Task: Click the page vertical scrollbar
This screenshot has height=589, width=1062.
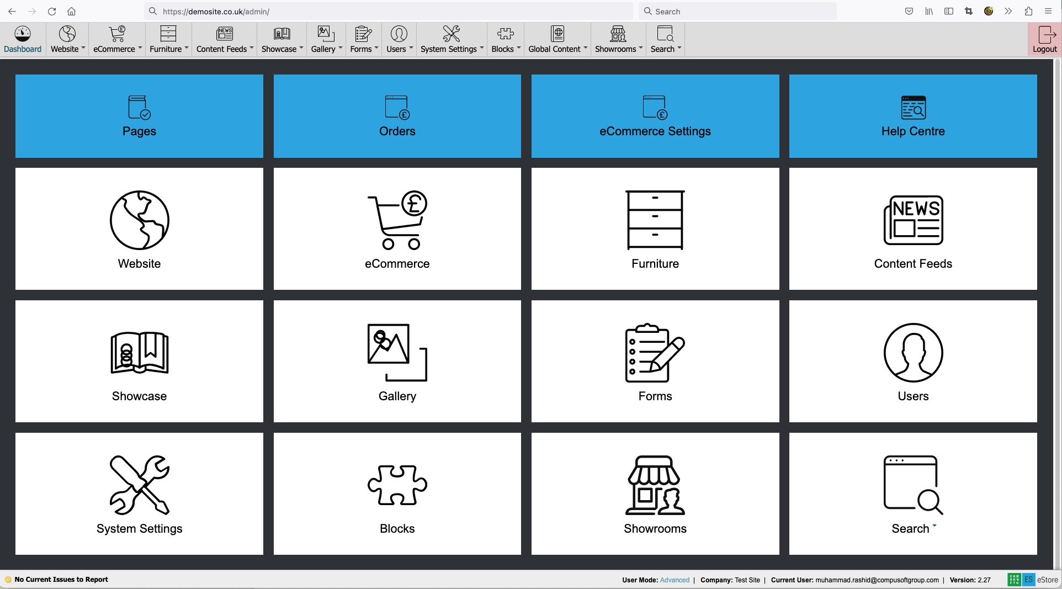Action: click(1058, 314)
